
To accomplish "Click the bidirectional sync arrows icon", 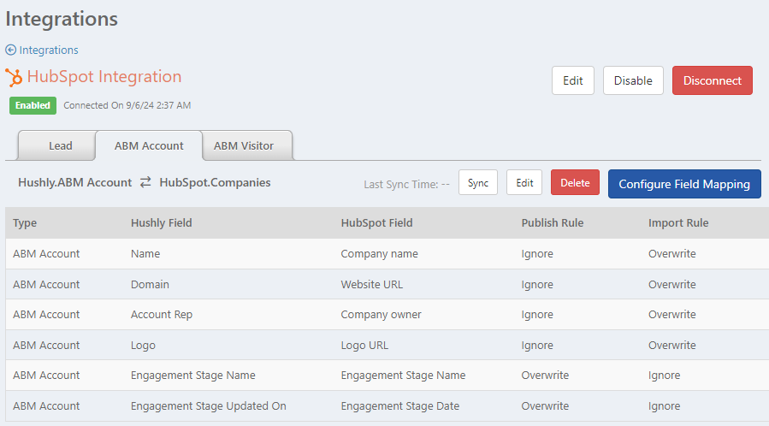I will [145, 182].
